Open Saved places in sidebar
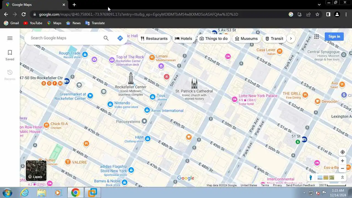The width and height of the screenshot is (352, 198). (x=10, y=55)
